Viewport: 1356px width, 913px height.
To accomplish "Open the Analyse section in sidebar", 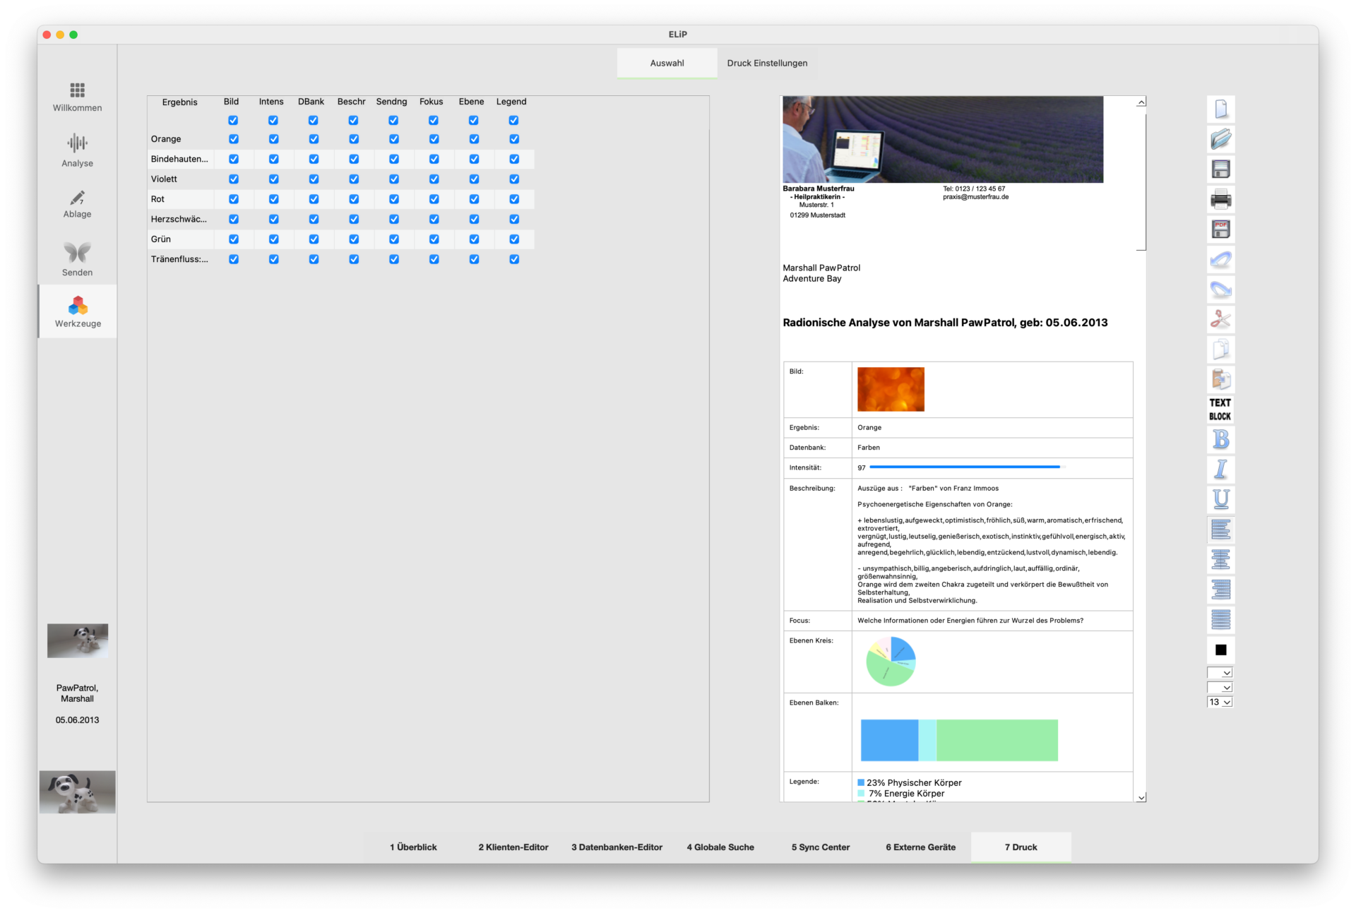I will click(77, 150).
